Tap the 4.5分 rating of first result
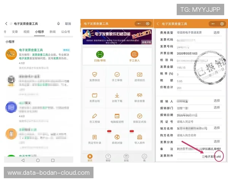The height and width of the screenshot is (182, 228). click(x=22, y=63)
